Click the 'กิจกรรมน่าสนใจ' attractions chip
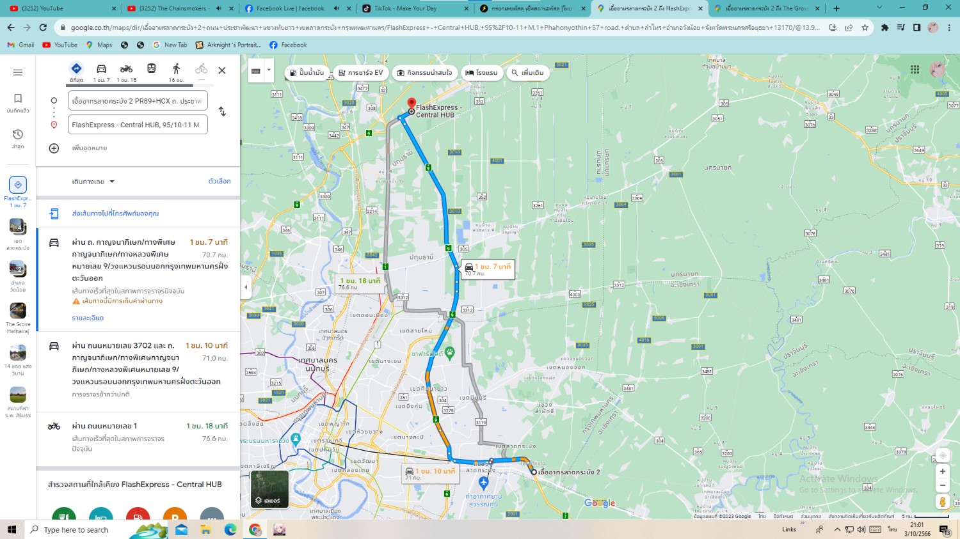 [424, 73]
